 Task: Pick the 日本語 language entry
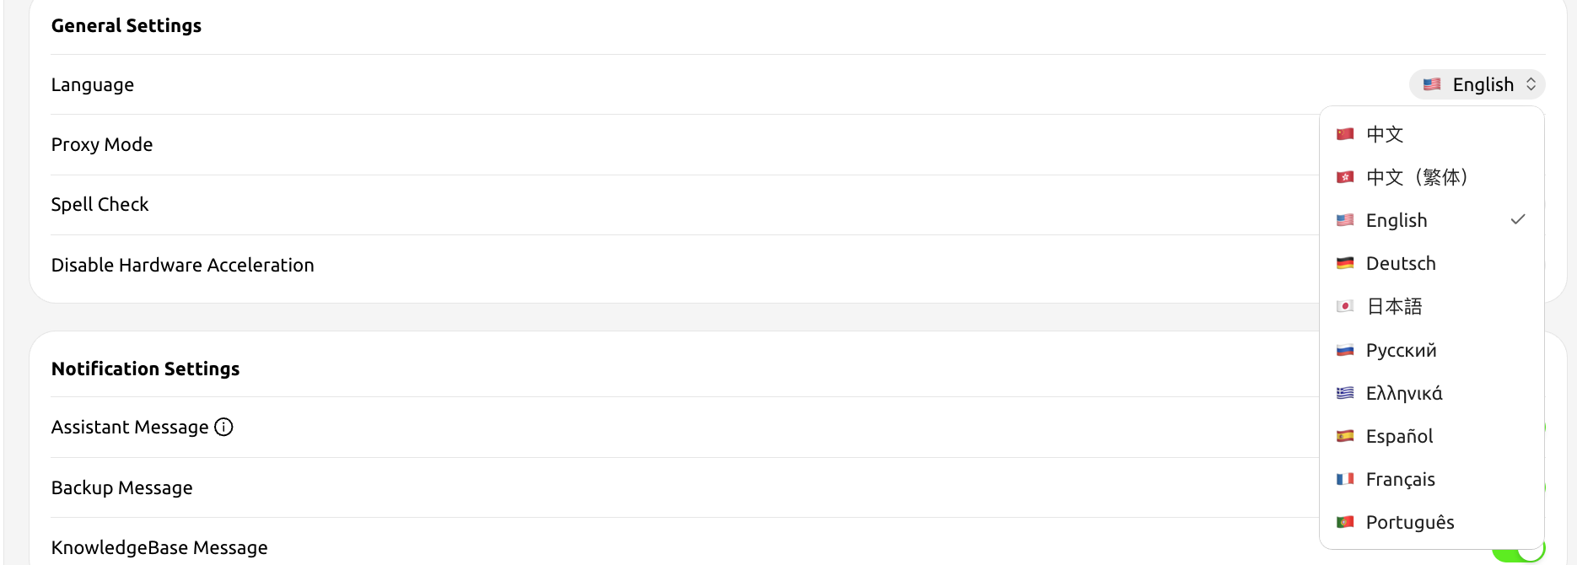1394,306
